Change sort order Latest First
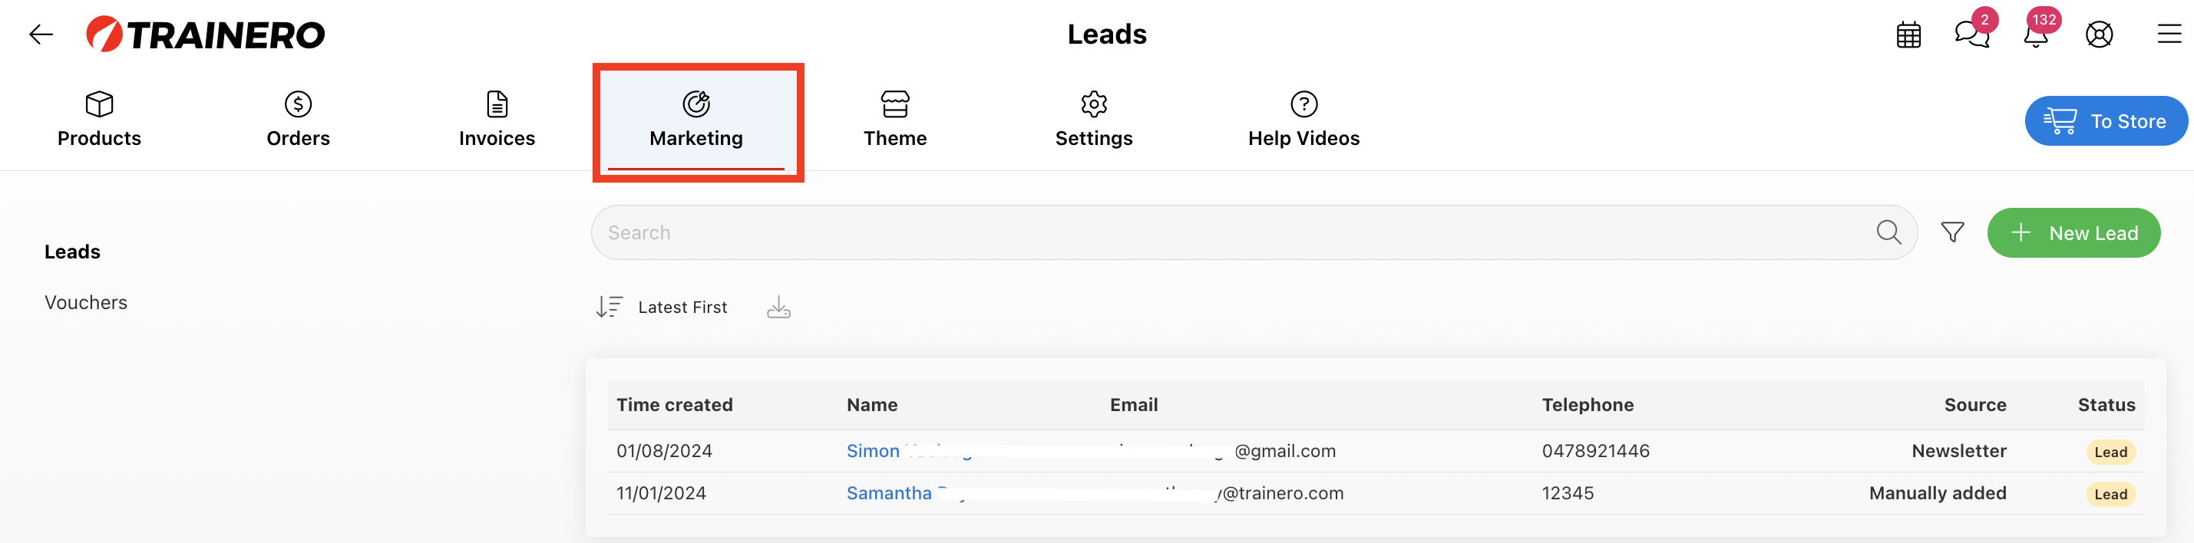 click(x=662, y=308)
